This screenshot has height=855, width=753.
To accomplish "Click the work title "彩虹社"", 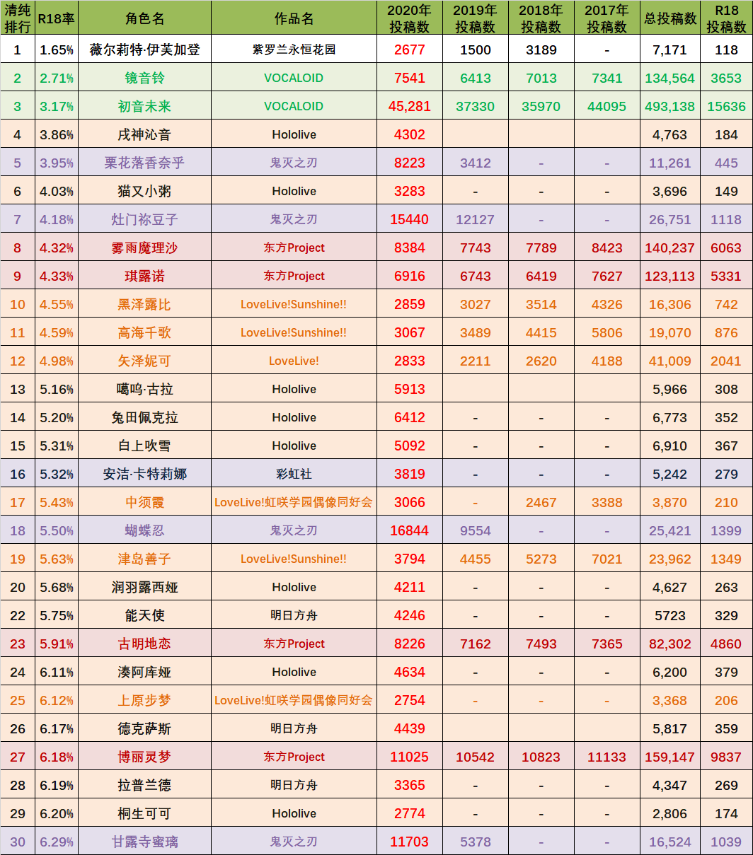I will click(x=294, y=474).
